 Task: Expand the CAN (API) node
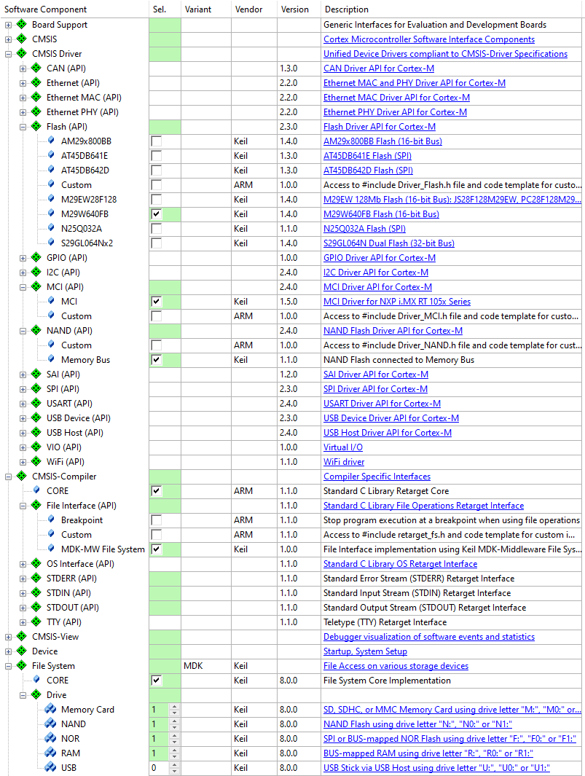pyautogui.click(x=23, y=68)
